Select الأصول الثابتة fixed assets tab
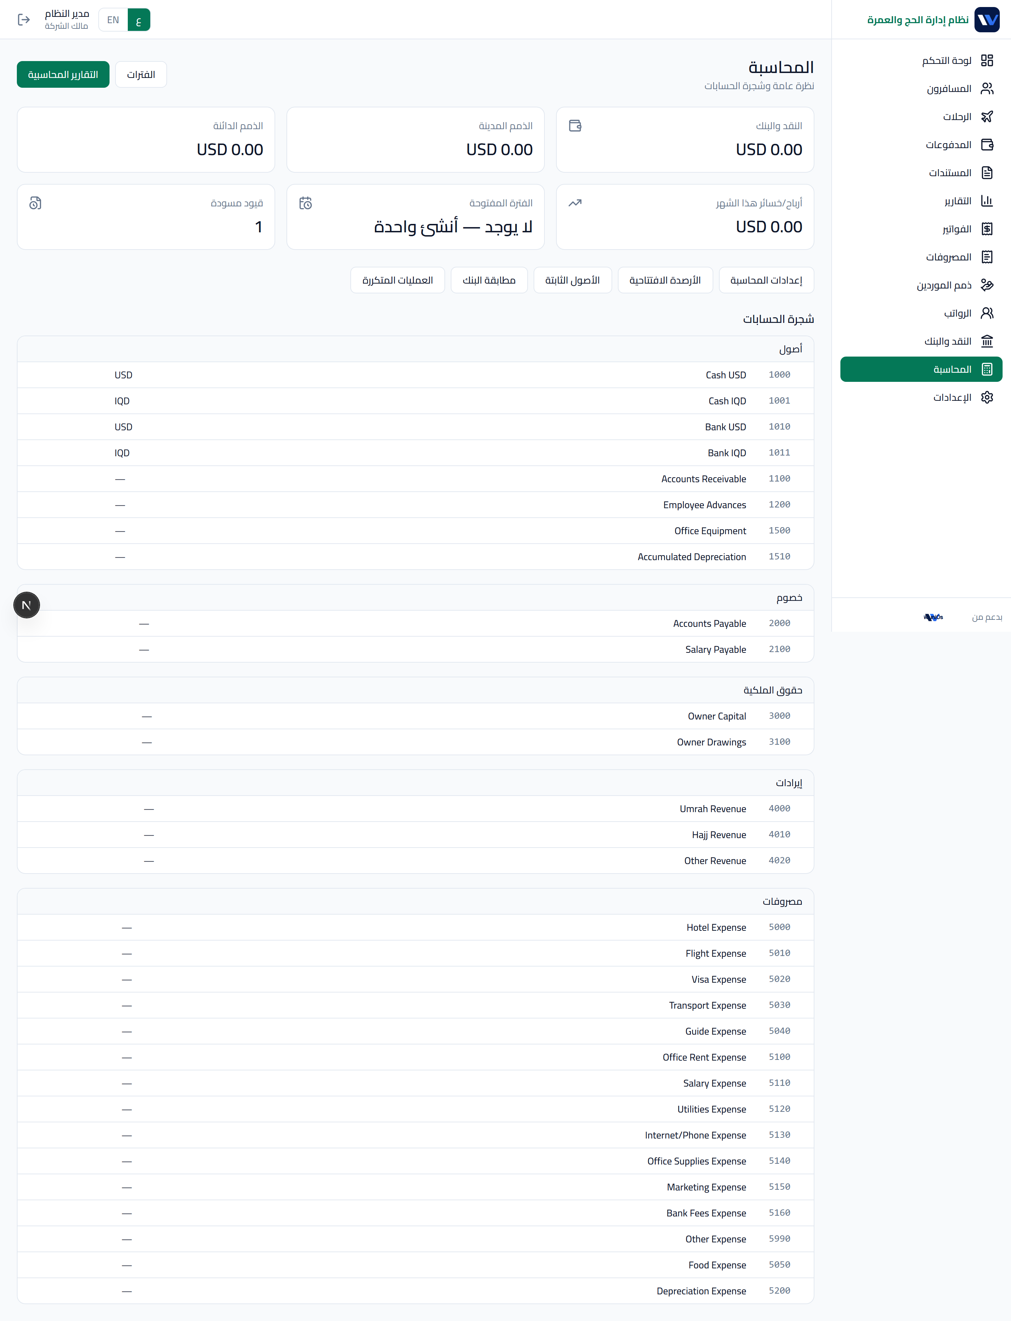 572,280
